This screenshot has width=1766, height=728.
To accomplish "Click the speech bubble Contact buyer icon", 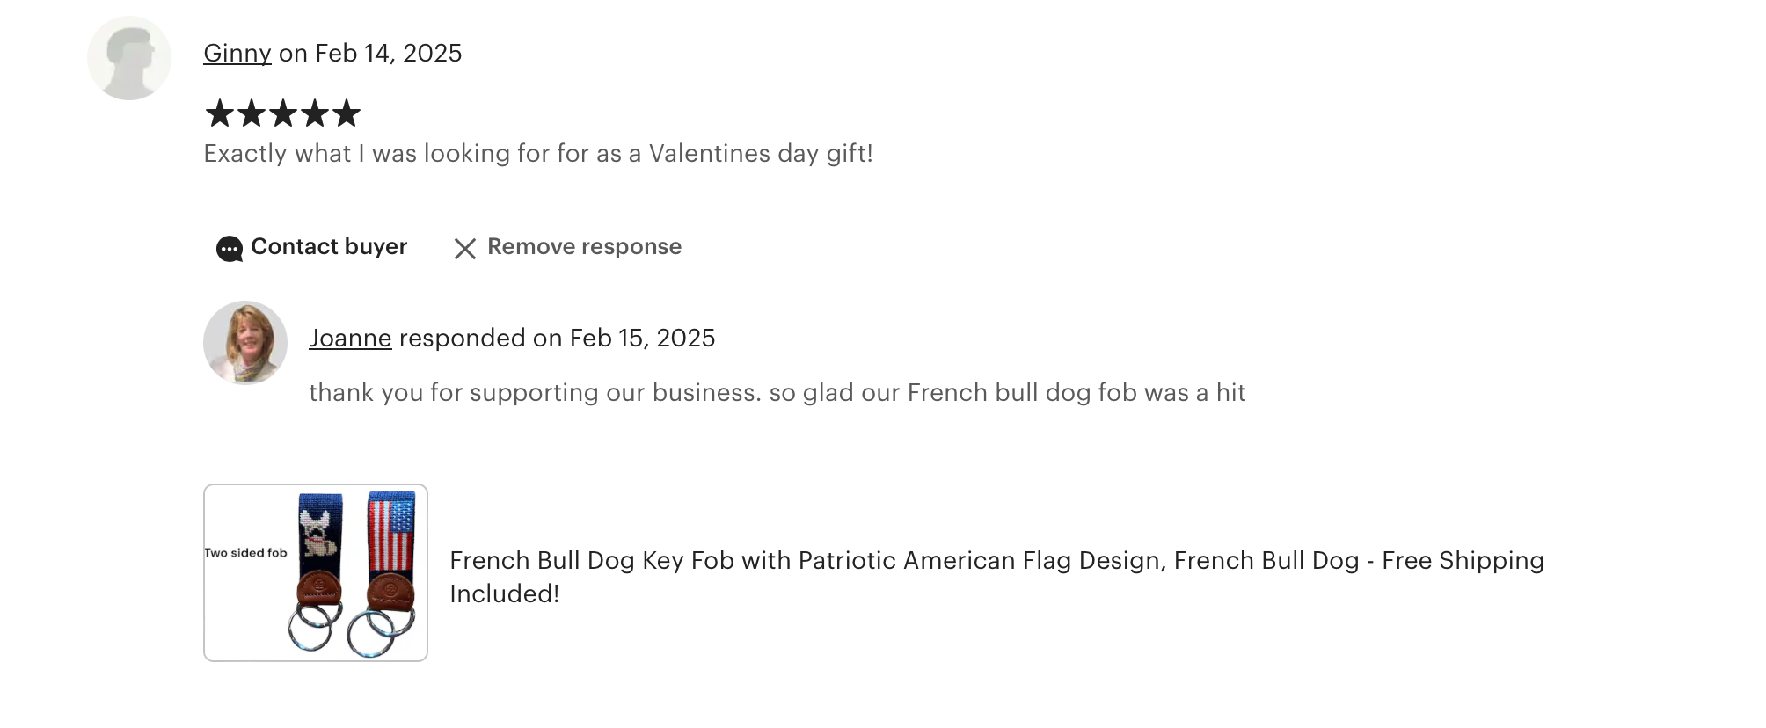I will coord(230,249).
